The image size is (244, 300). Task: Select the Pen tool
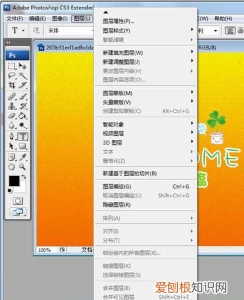coord(12,137)
